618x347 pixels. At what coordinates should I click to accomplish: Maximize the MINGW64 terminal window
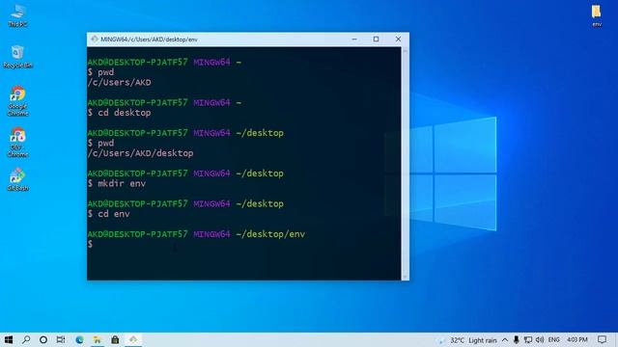[x=376, y=39]
